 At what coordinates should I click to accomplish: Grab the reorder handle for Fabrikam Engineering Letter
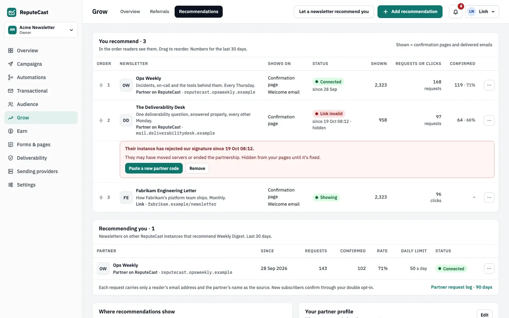coord(101,198)
